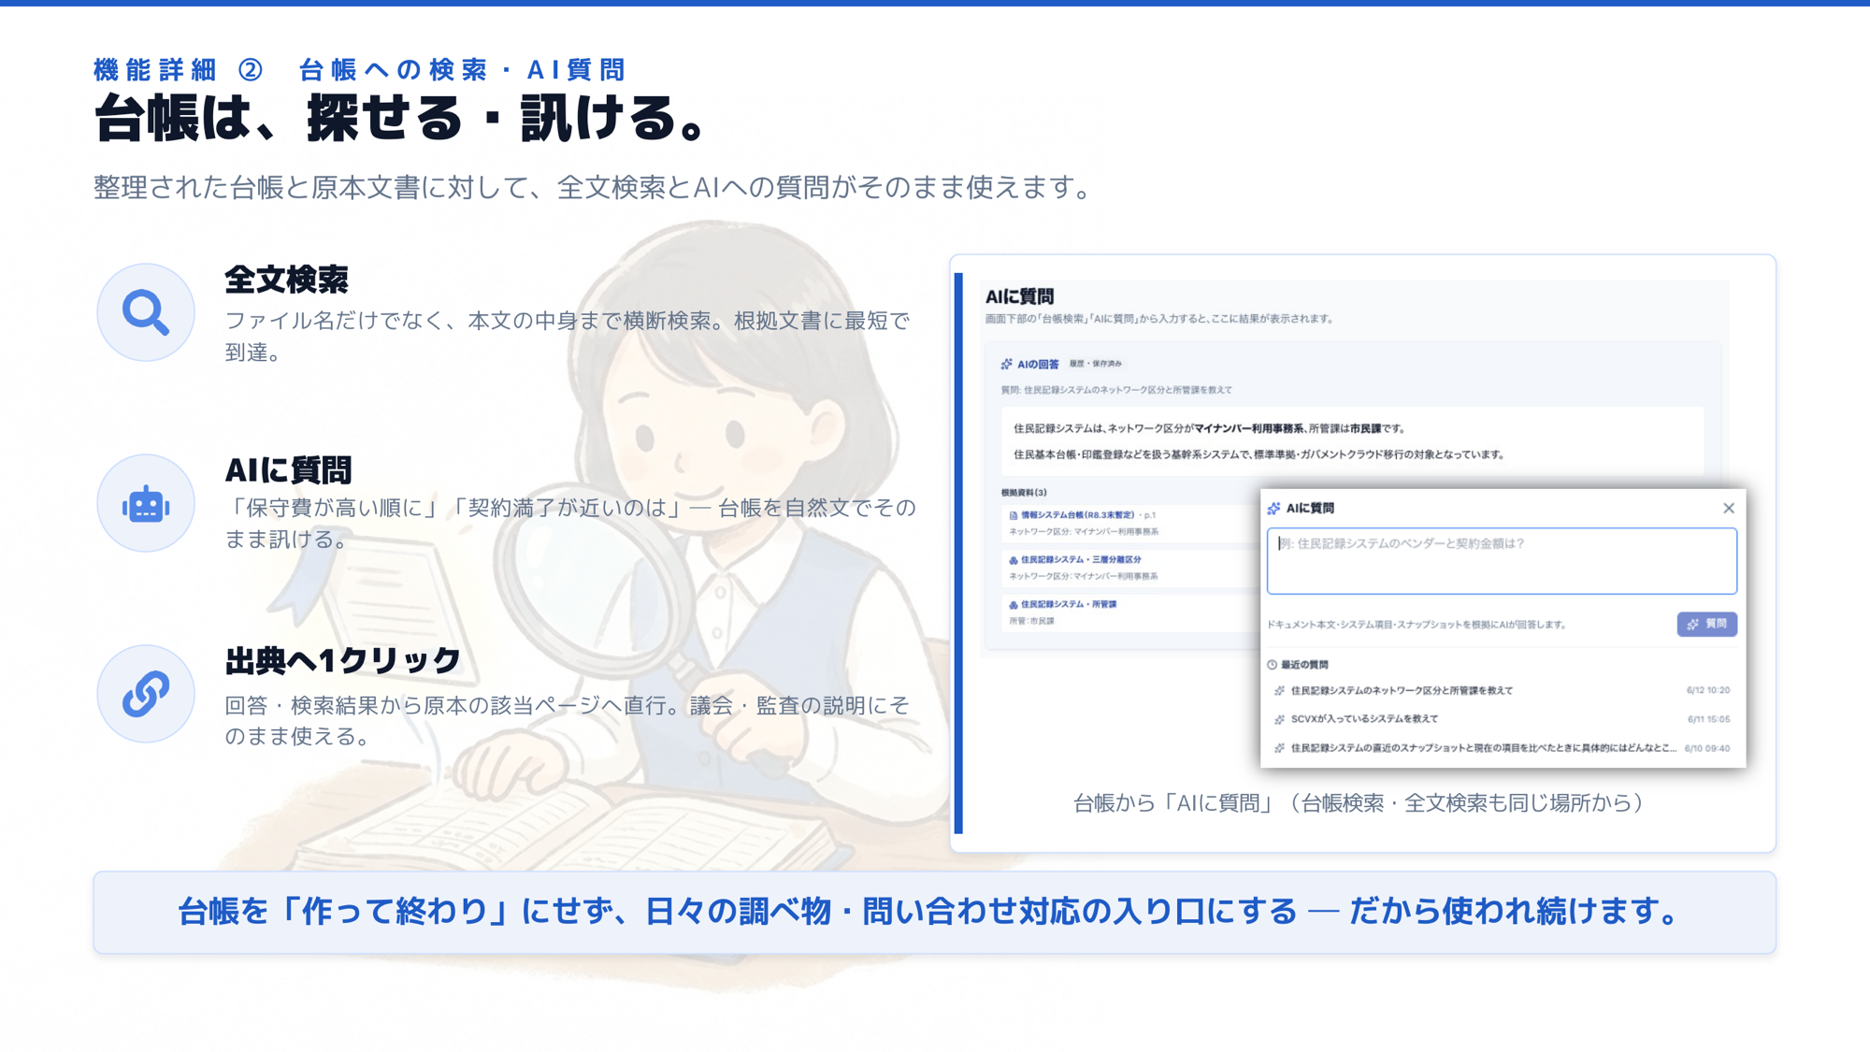
Task: Click the 全文検索 heading
Action: (x=286, y=280)
